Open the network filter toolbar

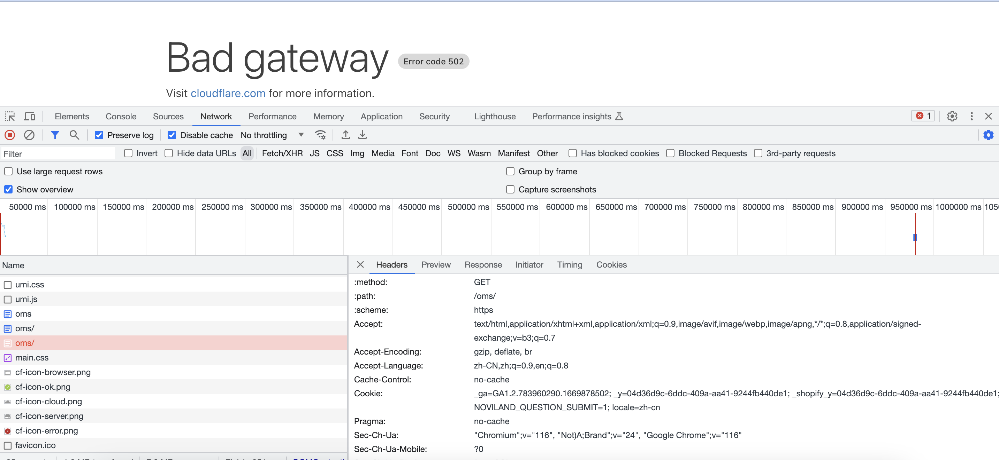click(x=55, y=135)
